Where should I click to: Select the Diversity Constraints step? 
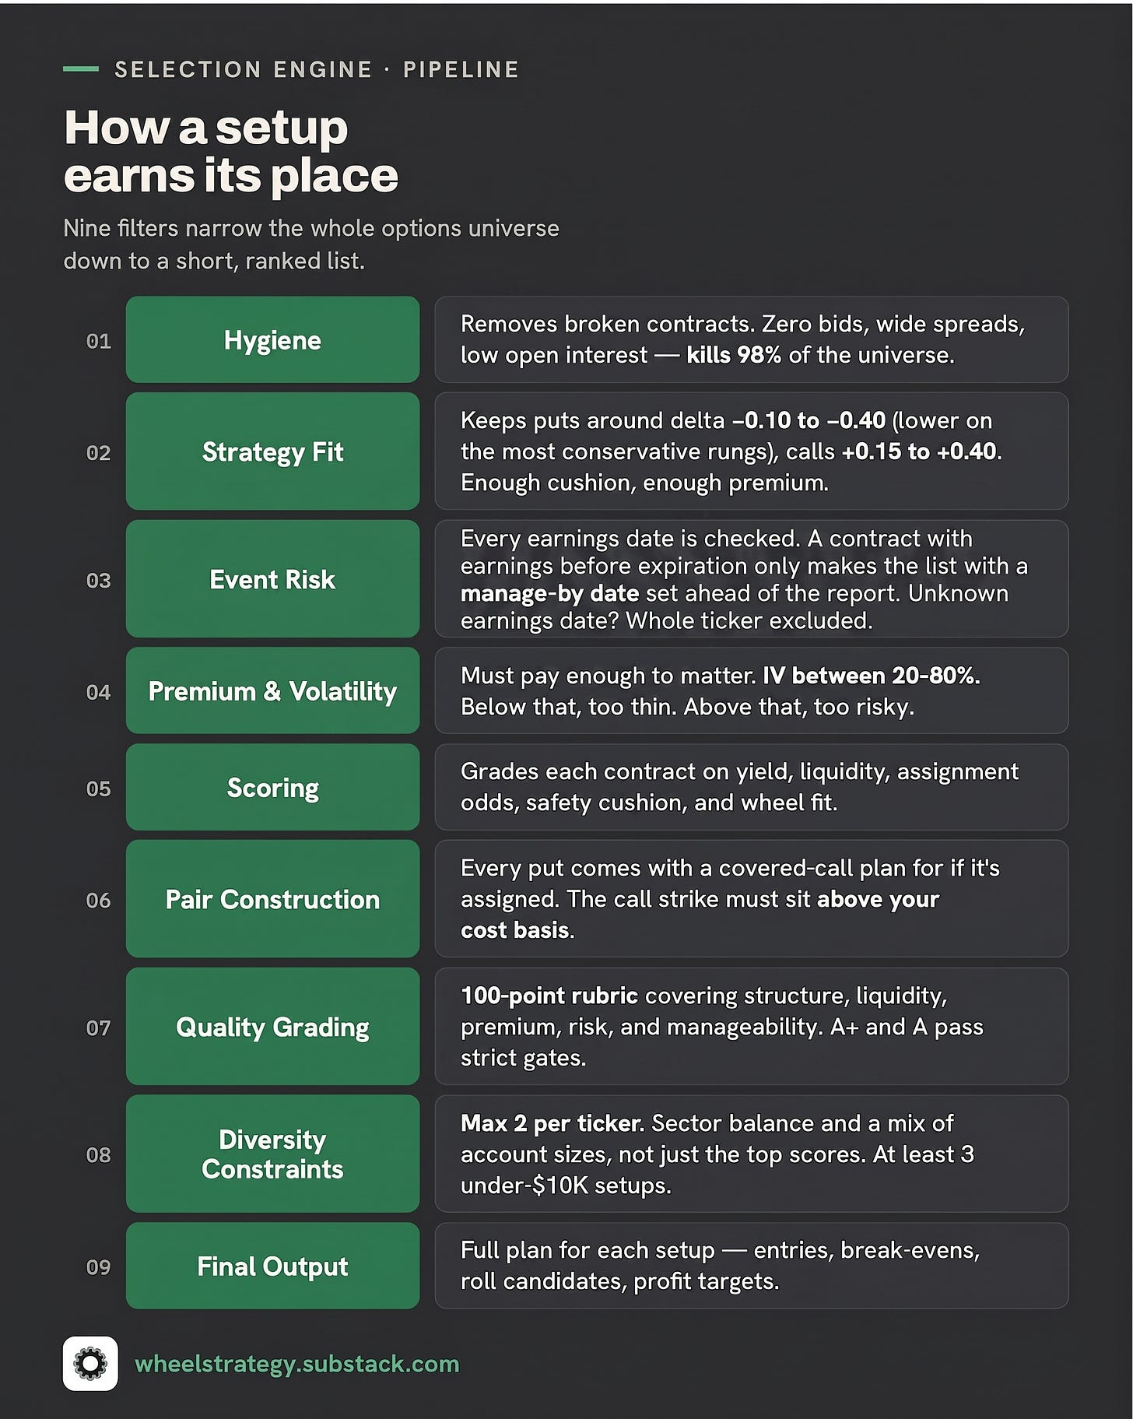(x=272, y=1154)
